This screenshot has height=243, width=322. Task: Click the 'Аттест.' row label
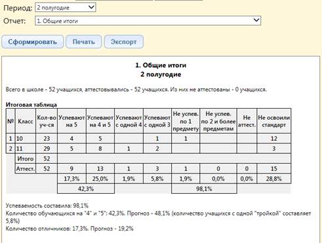[x=26, y=168]
